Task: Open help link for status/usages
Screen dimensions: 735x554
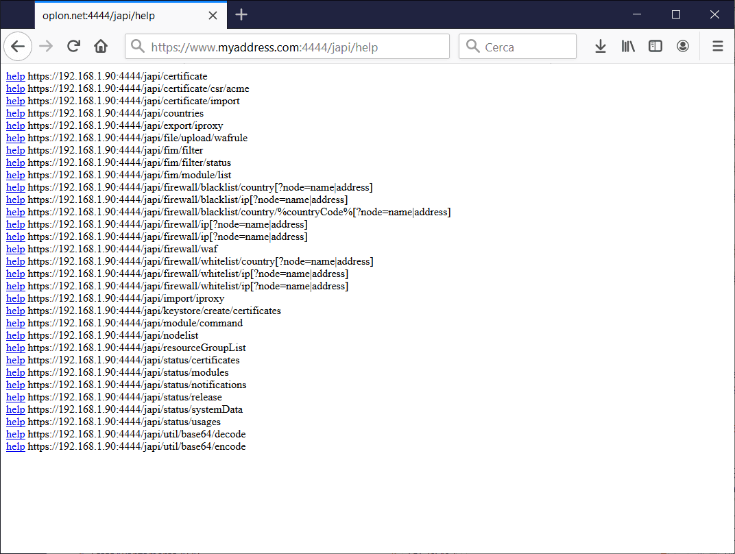Action: (x=16, y=422)
